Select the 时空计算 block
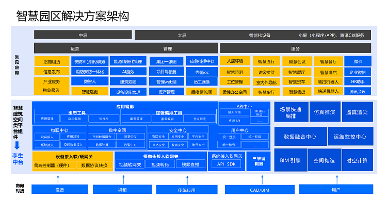This screenshot has width=387, height=217. pyautogui.click(x=357, y=160)
